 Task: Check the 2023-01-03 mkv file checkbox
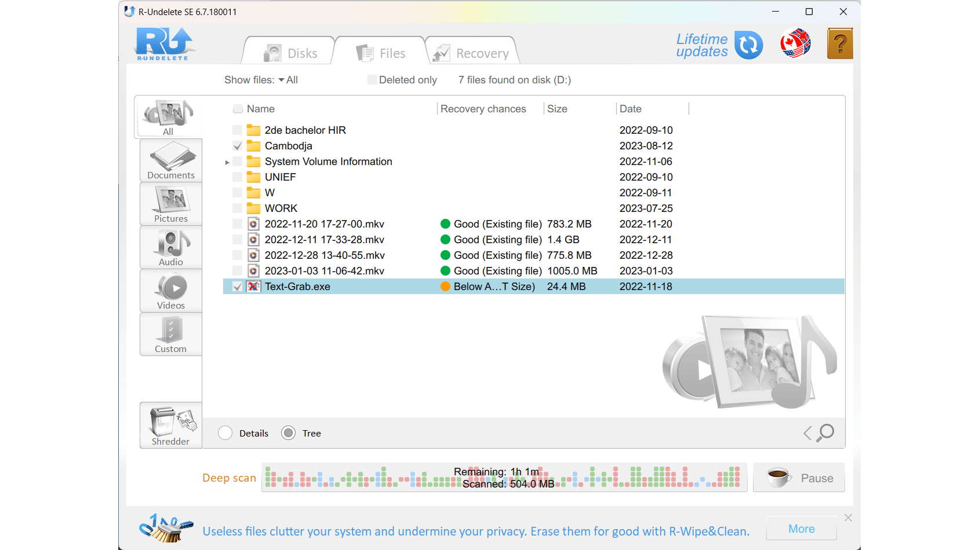pos(238,271)
